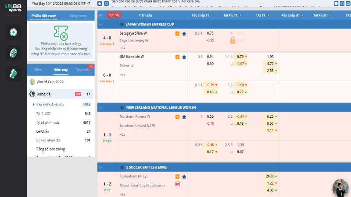
Task: Click the favorites star icon in top bar
Action: (x=100, y=4)
